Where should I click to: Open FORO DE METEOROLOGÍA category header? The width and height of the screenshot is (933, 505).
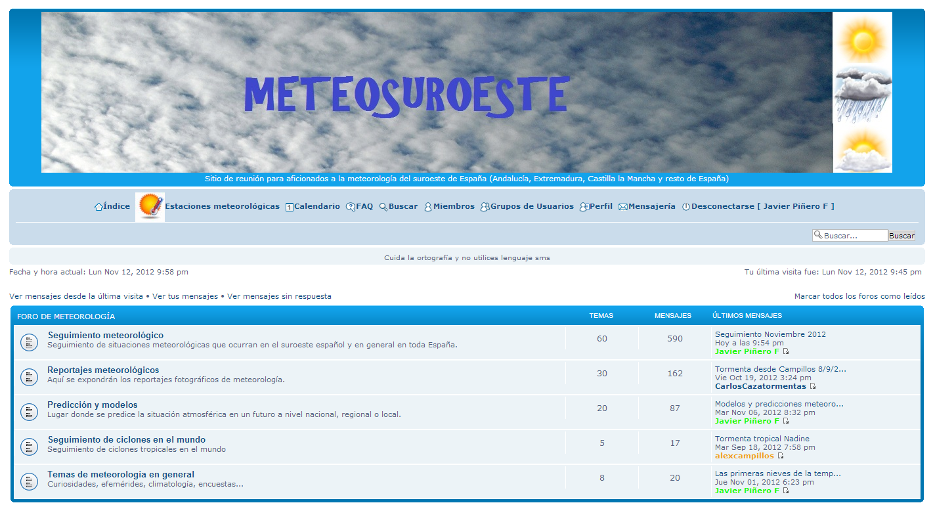[66, 317]
